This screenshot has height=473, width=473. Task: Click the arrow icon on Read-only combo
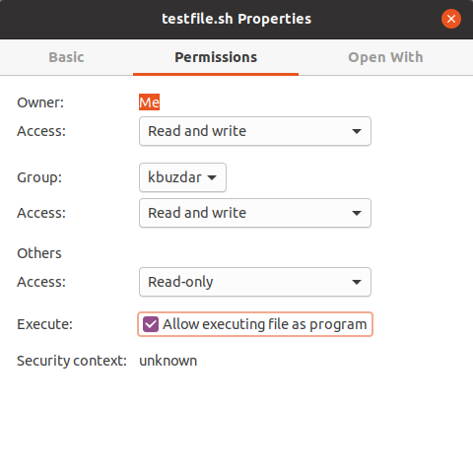tap(357, 282)
